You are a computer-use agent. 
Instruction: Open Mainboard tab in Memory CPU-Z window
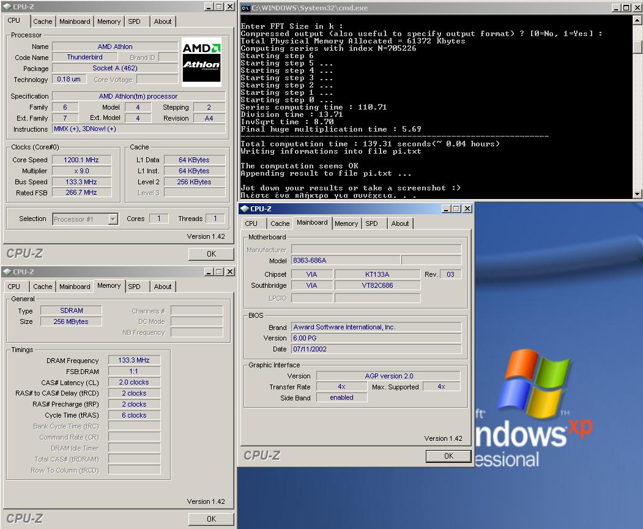click(x=75, y=287)
